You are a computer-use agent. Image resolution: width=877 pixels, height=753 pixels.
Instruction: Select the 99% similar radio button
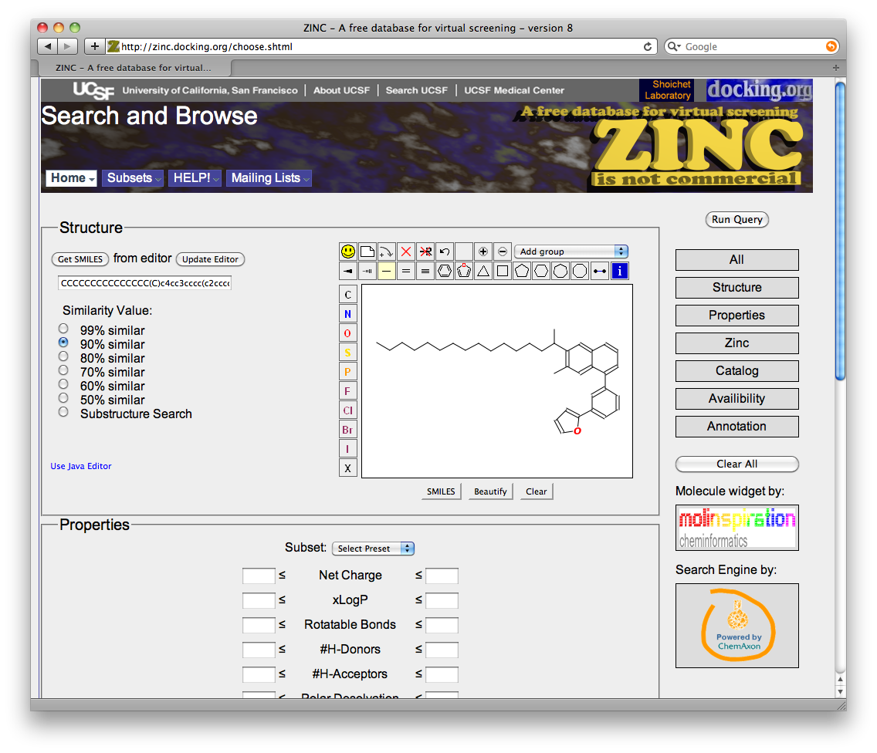coord(64,329)
